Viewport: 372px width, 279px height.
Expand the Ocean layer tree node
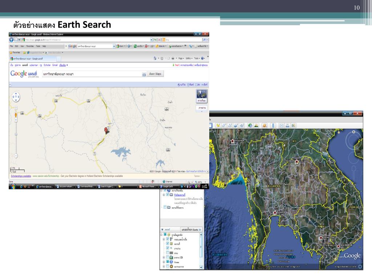pos(163,262)
